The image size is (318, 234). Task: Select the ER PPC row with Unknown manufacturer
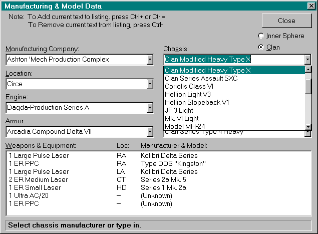point(159,204)
